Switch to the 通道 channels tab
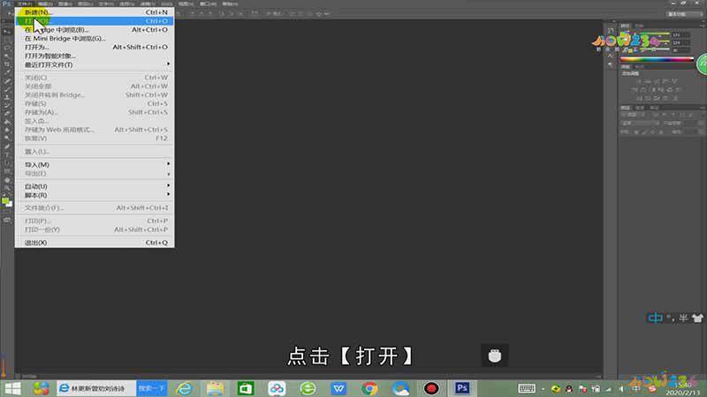 pyautogui.click(x=640, y=108)
